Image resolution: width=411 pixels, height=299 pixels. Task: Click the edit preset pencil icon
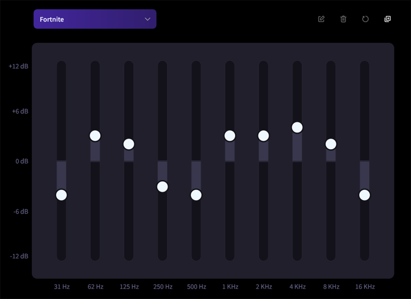tap(321, 19)
